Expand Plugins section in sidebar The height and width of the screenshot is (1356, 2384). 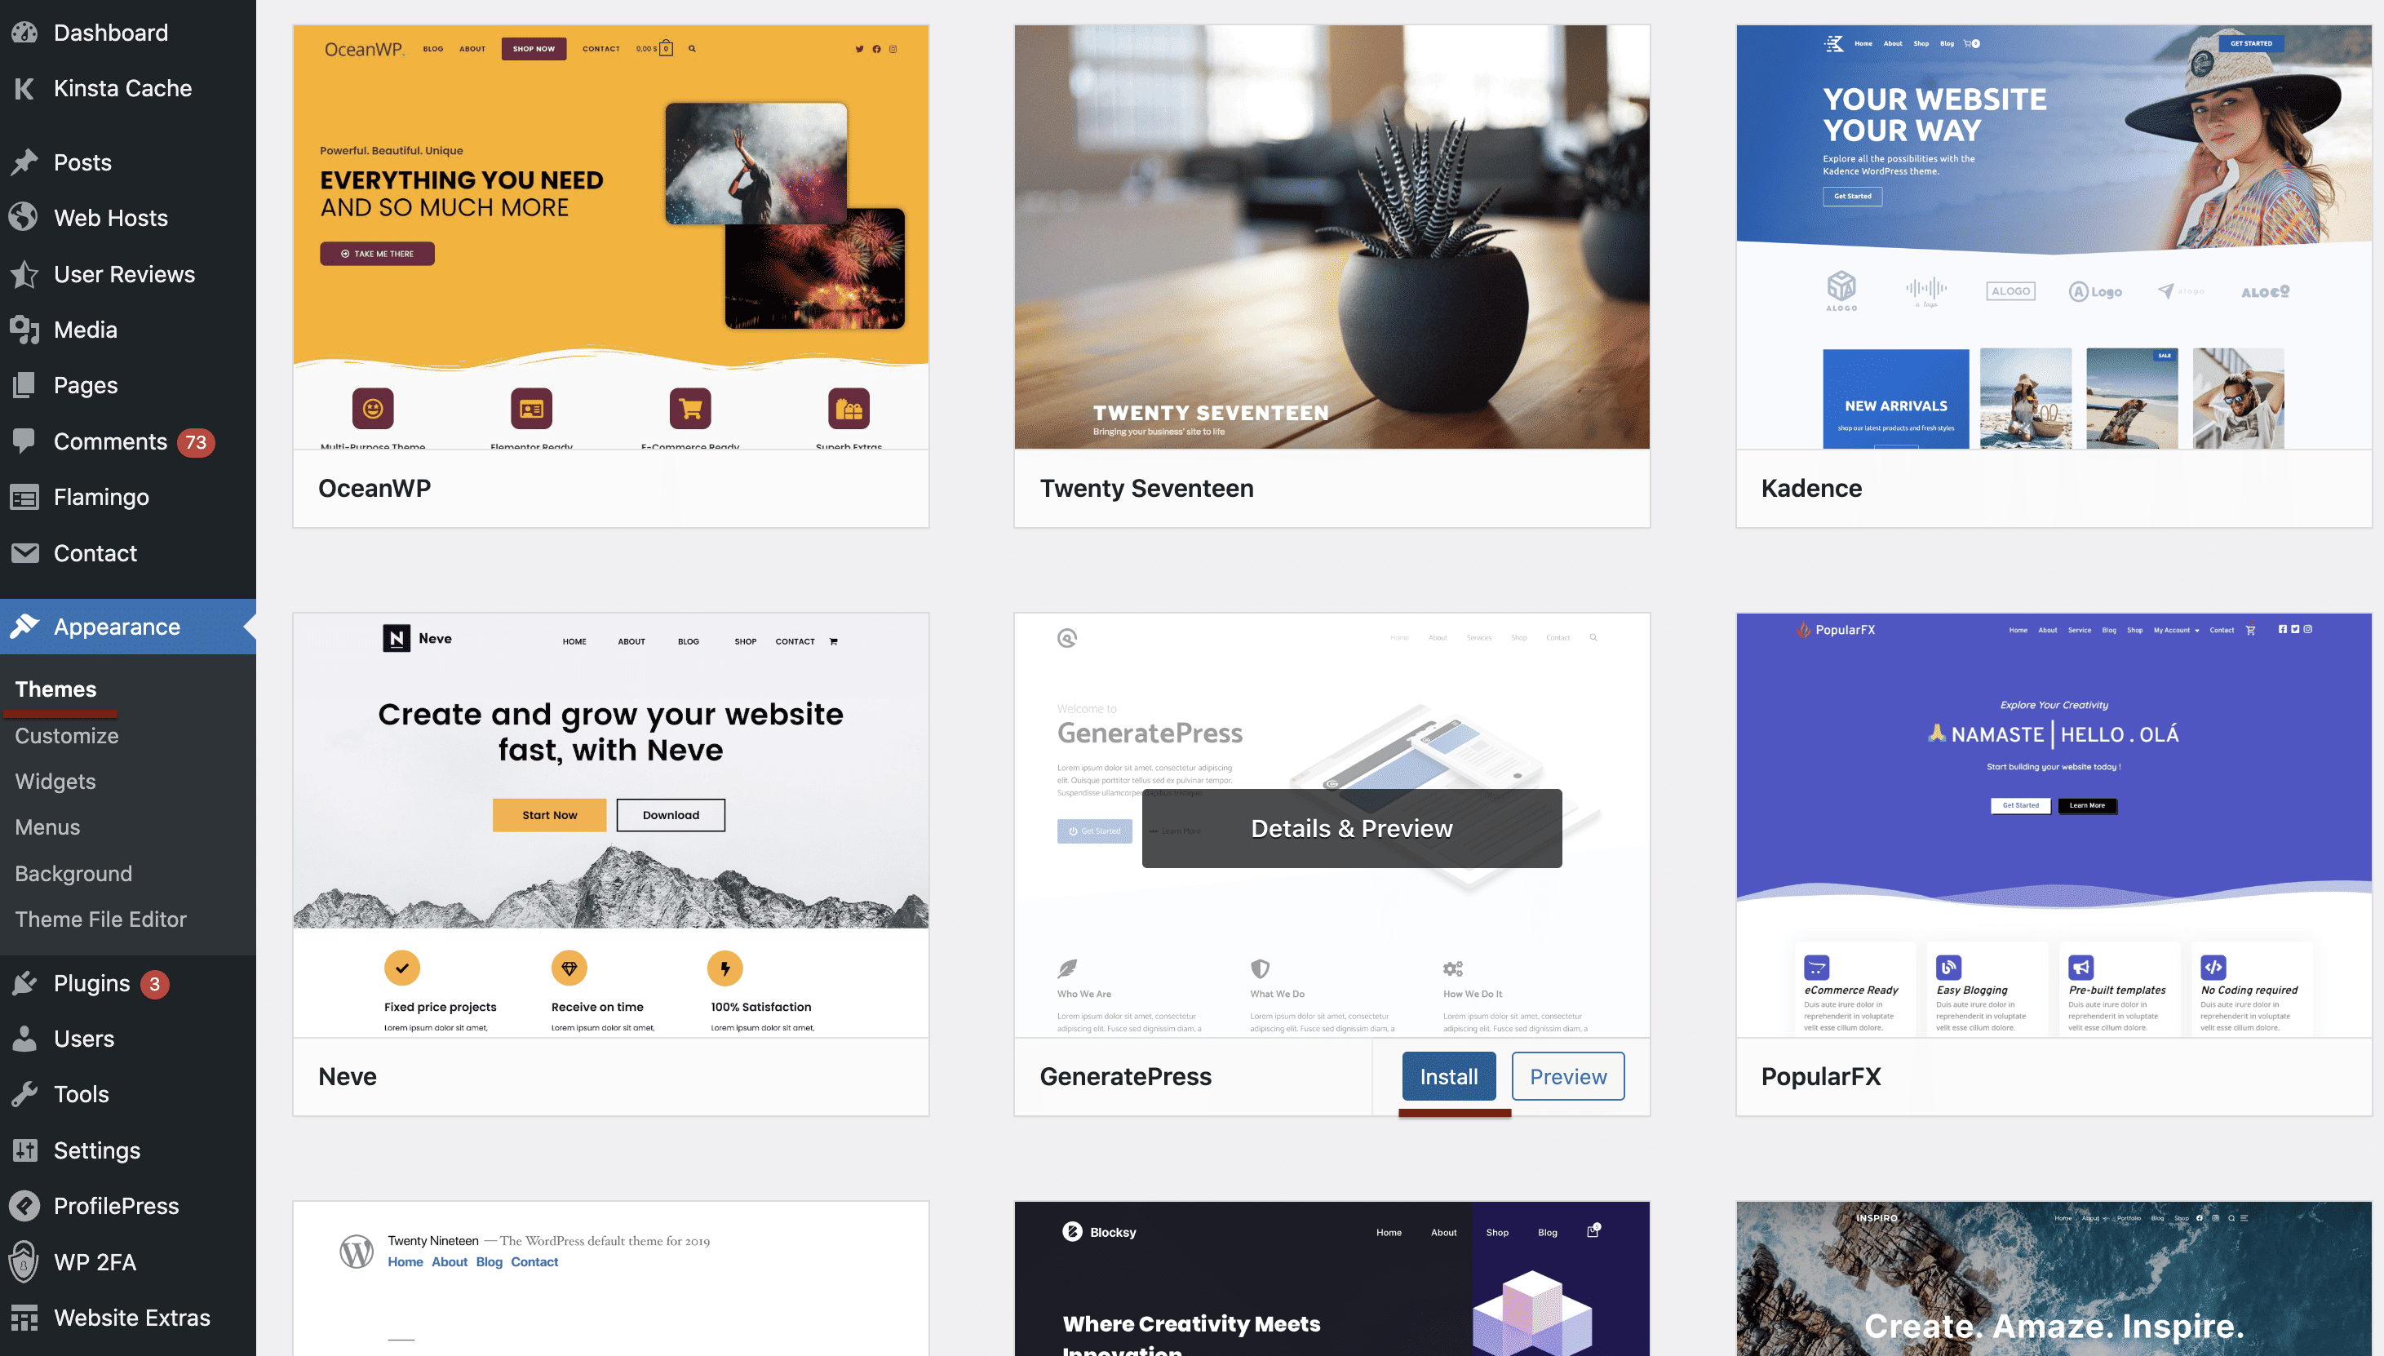click(90, 982)
